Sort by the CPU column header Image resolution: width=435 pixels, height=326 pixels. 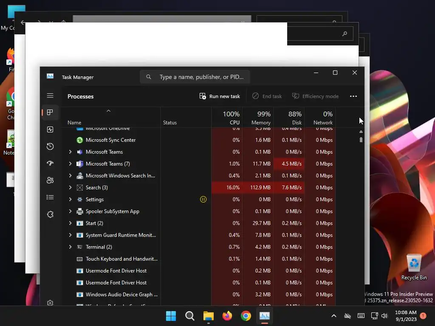pos(227,117)
